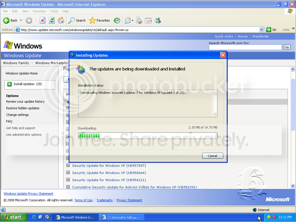Open the address bar dropdown
The height and width of the screenshot is (222, 296).
point(261,30)
